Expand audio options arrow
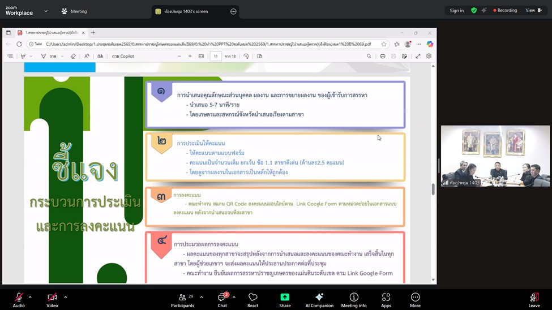 [30, 298]
